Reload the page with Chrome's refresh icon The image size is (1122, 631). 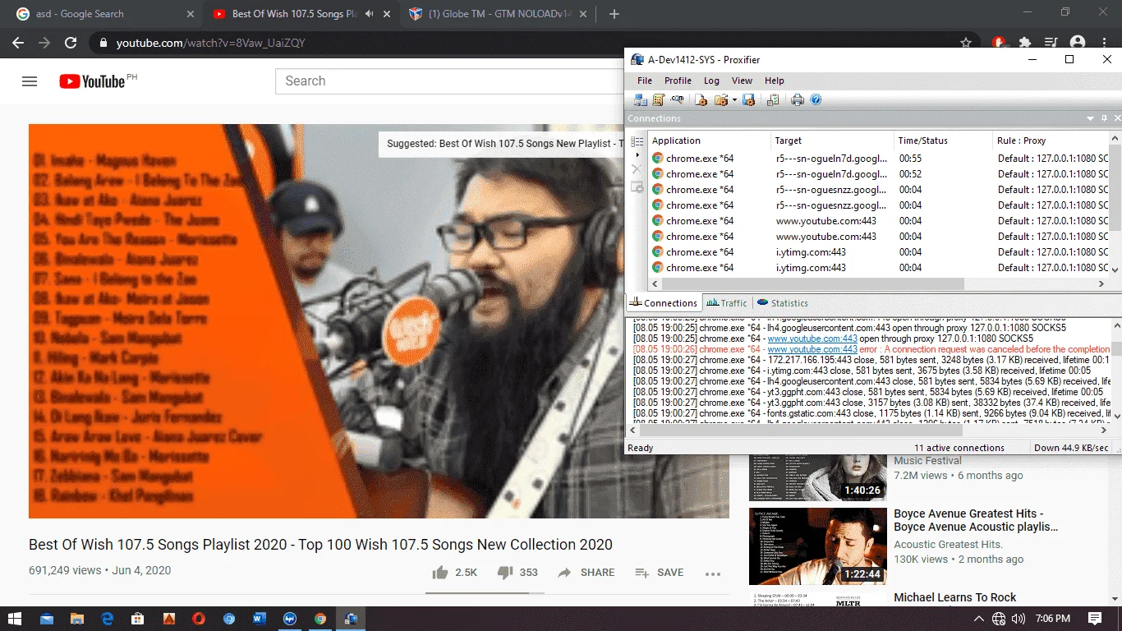point(71,43)
